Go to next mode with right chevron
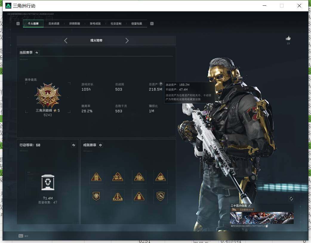311x243 pixels. pyautogui.click(x=127, y=41)
